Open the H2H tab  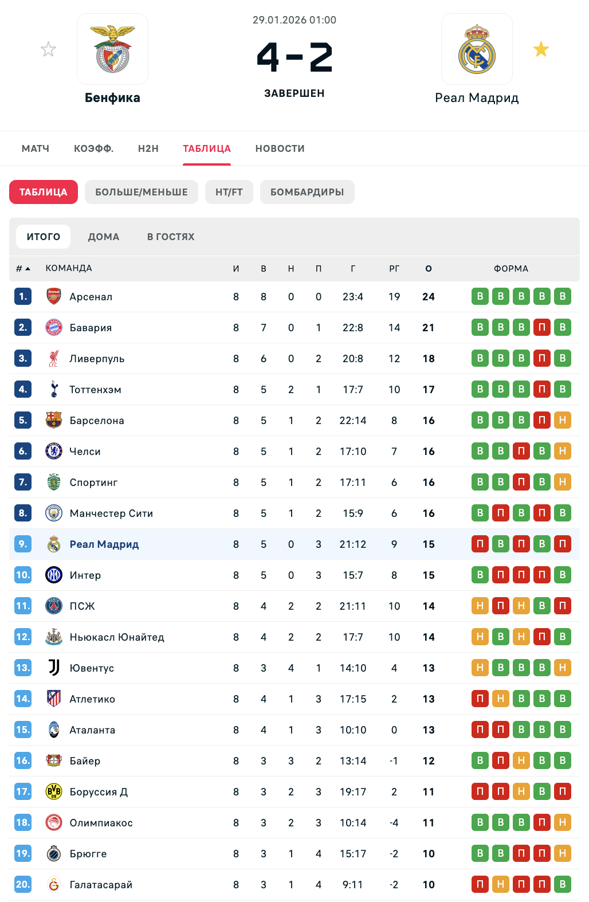point(148,148)
